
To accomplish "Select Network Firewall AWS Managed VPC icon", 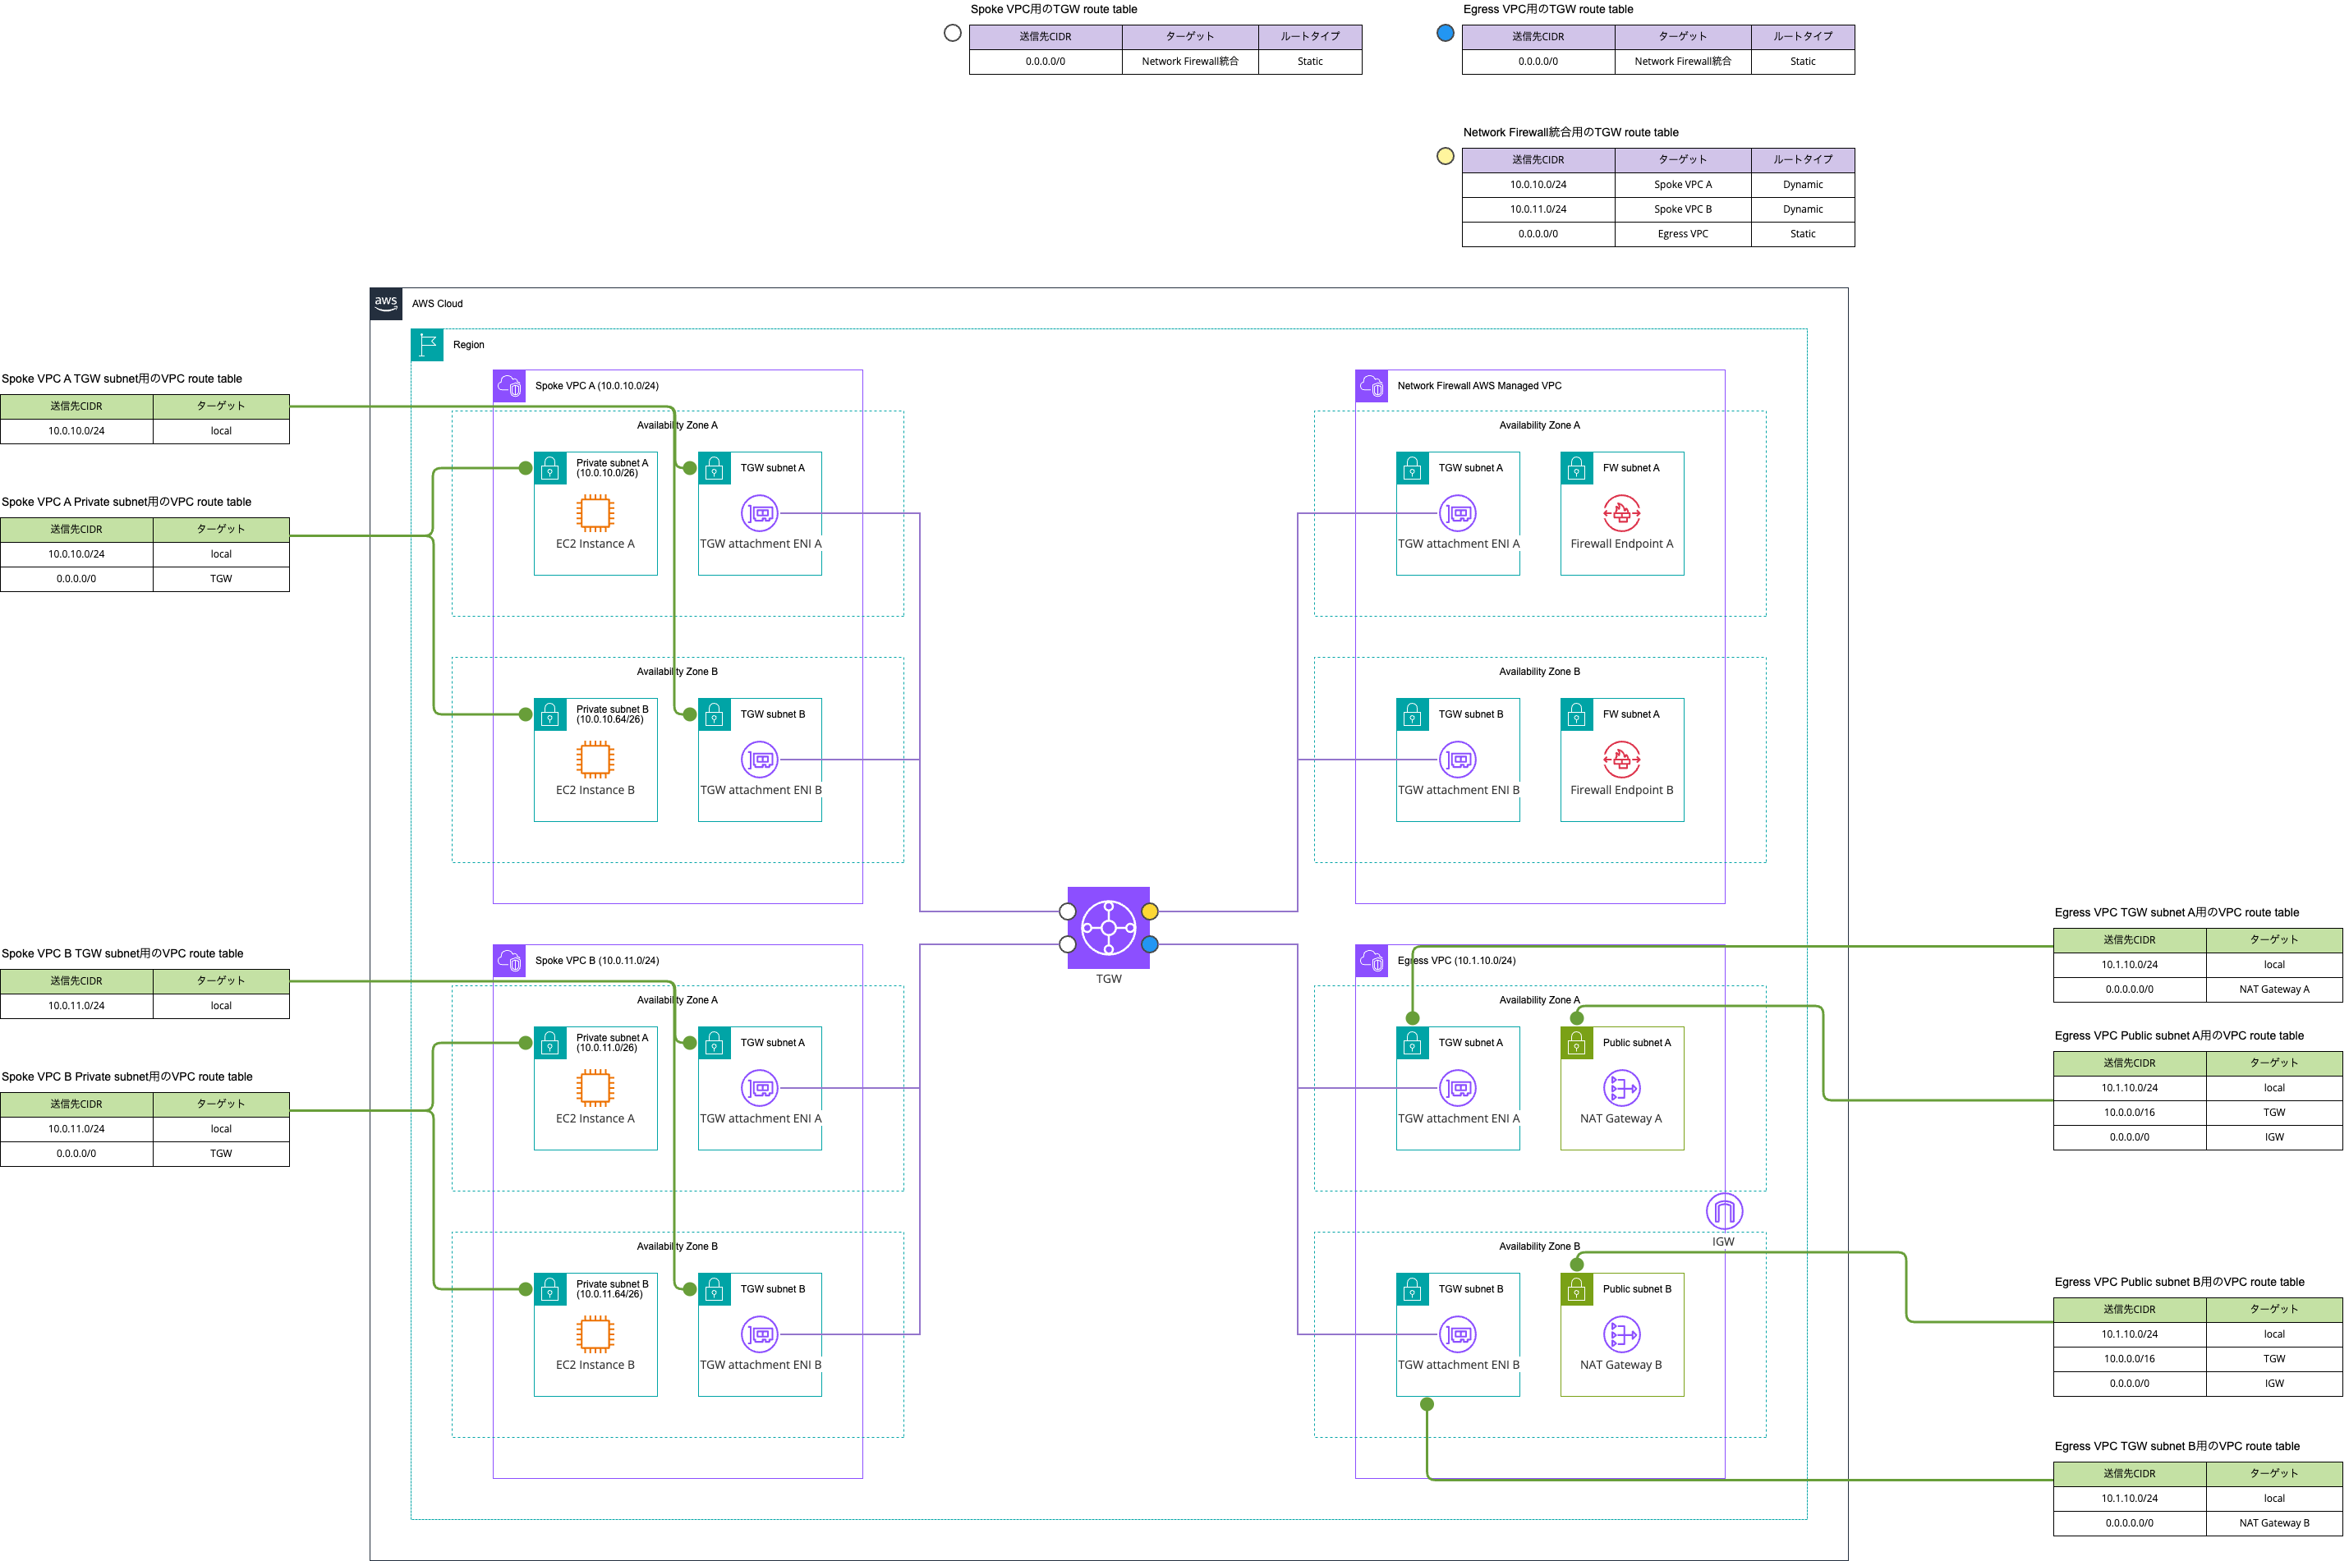I will (x=1372, y=385).
